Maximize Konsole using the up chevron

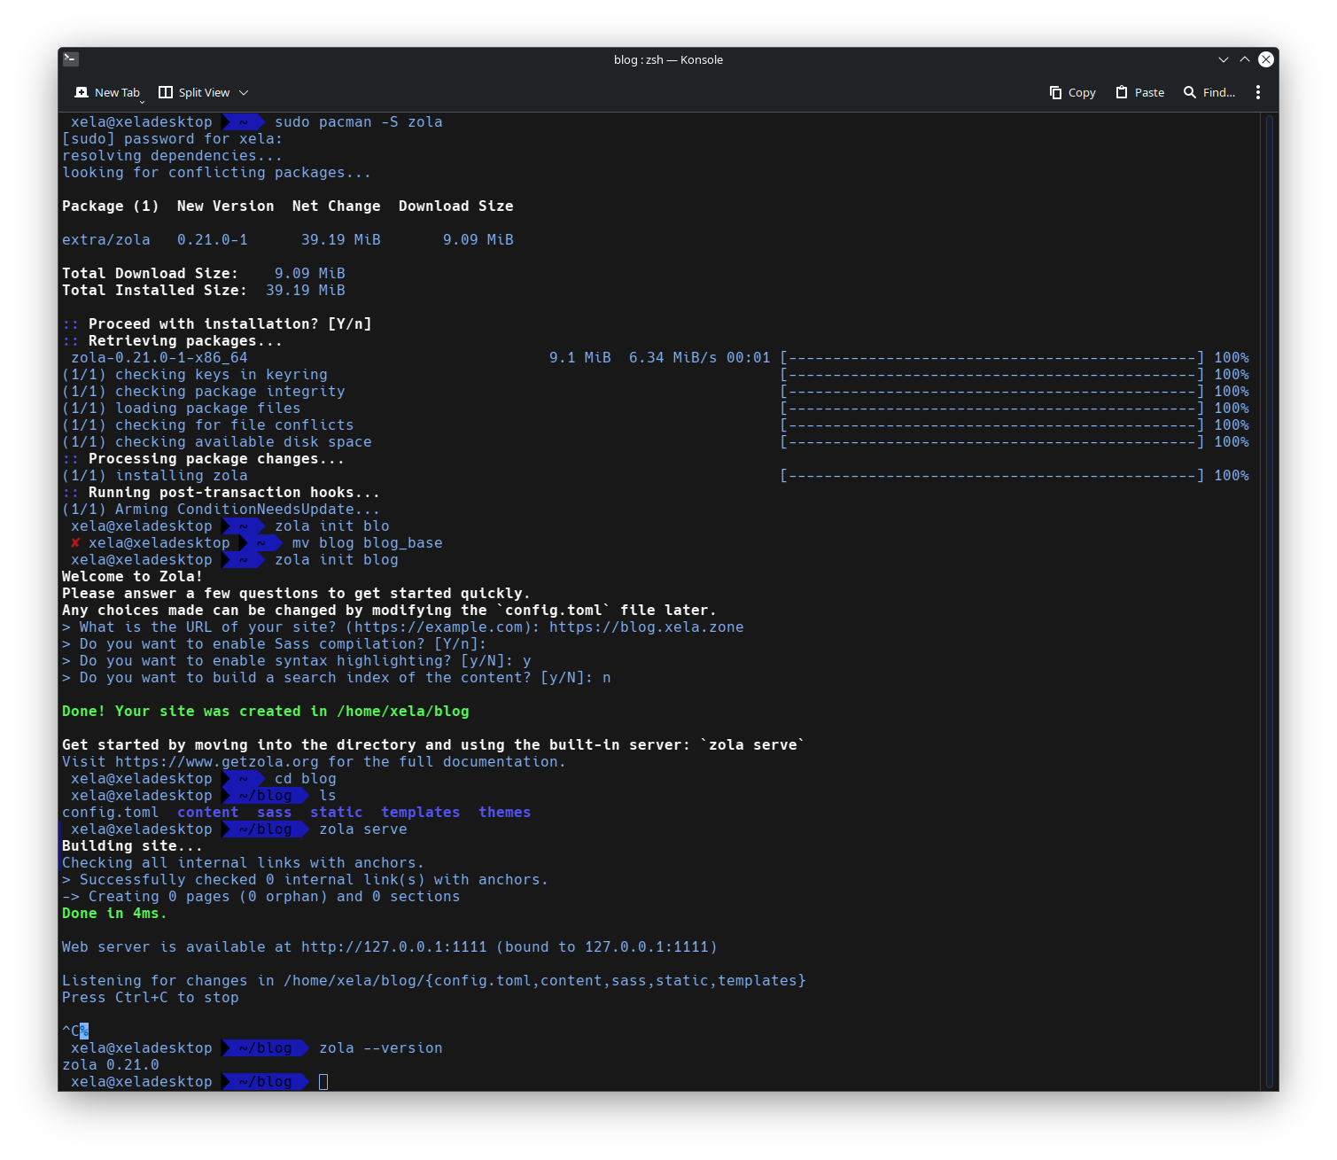pyautogui.click(x=1244, y=58)
